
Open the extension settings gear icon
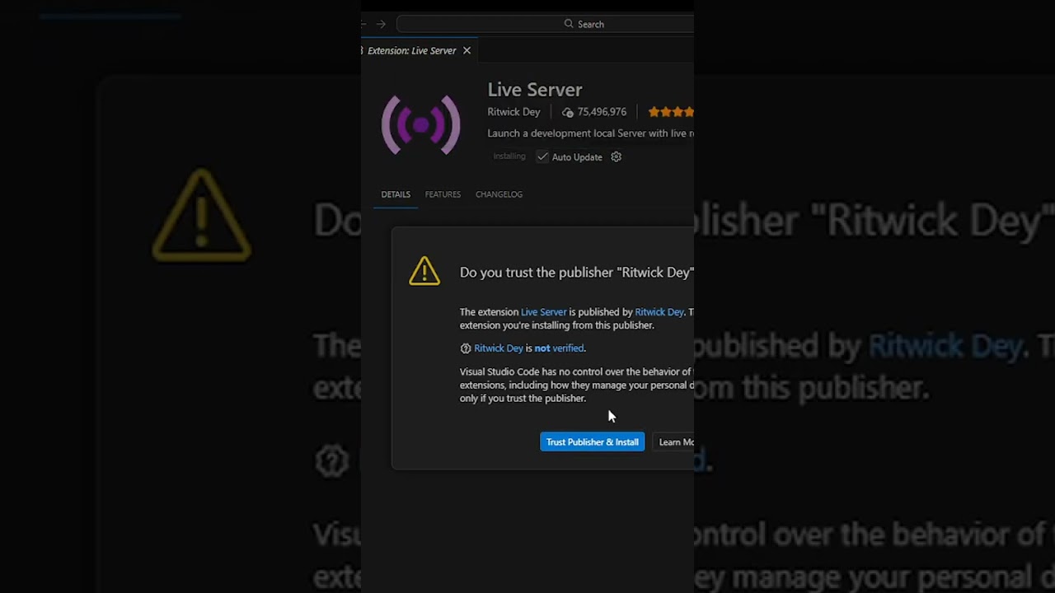[616, 156]
